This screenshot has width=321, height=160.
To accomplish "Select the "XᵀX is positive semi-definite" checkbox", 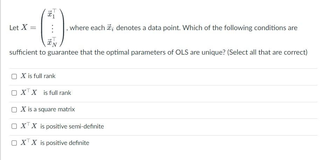I will pos(14,126).
